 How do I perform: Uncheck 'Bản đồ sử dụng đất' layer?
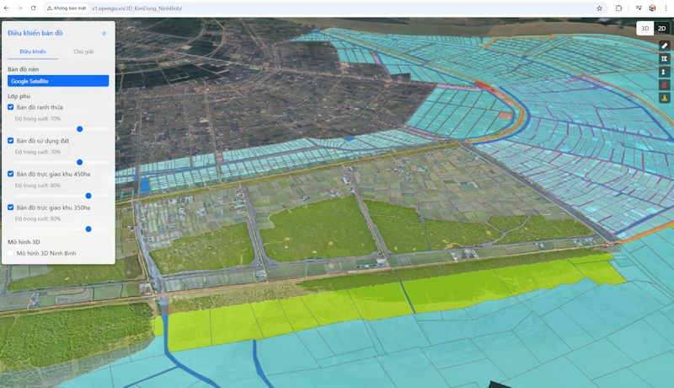pos(11,141)
